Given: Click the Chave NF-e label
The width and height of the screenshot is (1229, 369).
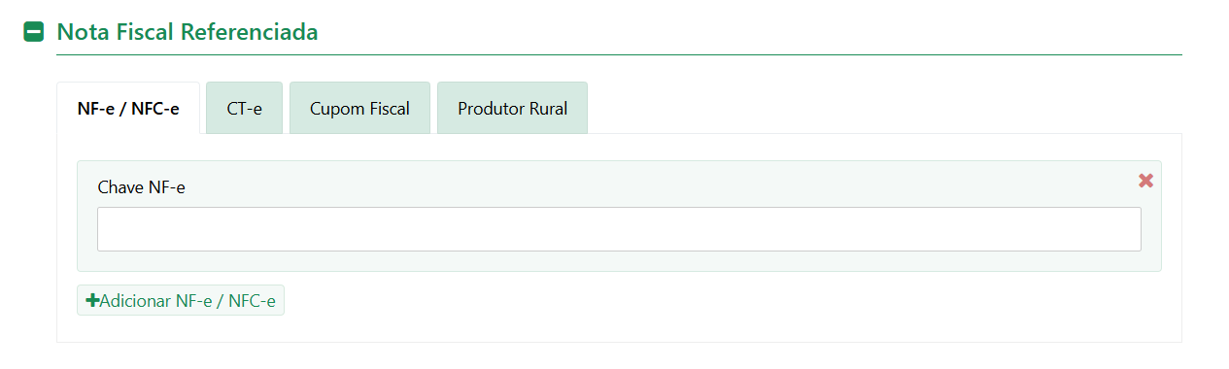Looking at the screenshot, I should coord(142,187).
